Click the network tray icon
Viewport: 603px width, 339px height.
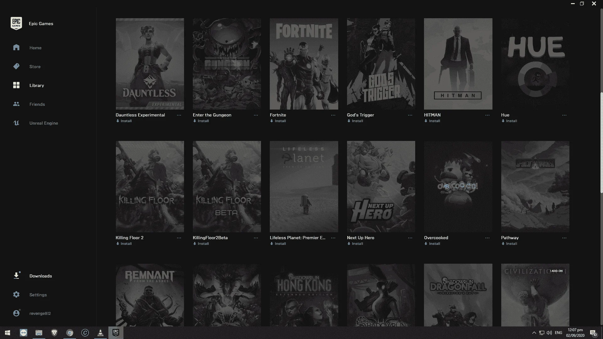(x=542, y=333)
